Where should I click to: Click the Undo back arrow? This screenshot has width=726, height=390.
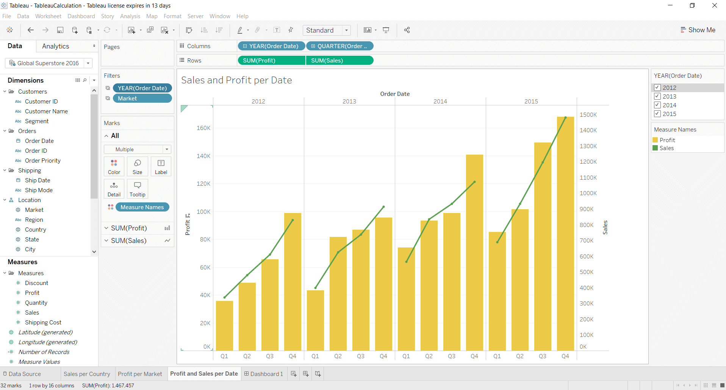click(x=31, y=30)
